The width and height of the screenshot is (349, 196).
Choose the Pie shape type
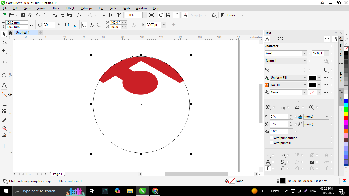(x=92, y=25)
